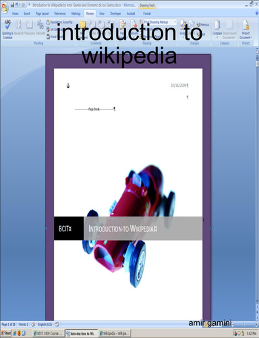Run Spelling & Grammar check
The height and width of the screenshot is (338, 259).
7,30
